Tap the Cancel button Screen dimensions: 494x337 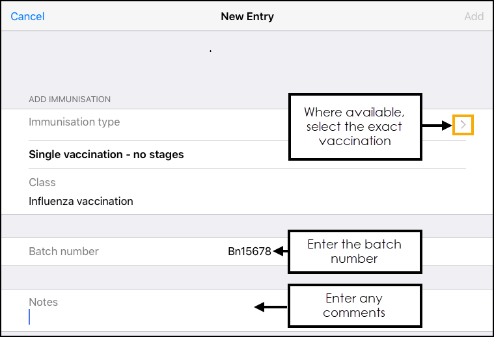[27, 16]
